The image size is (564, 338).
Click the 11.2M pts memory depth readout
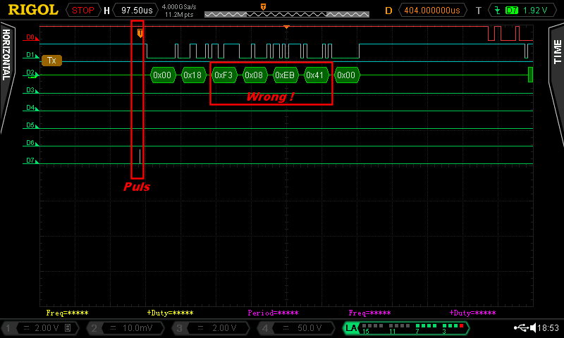point(179,15)
